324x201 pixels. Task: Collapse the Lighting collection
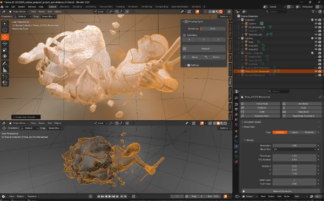point(239,38)
